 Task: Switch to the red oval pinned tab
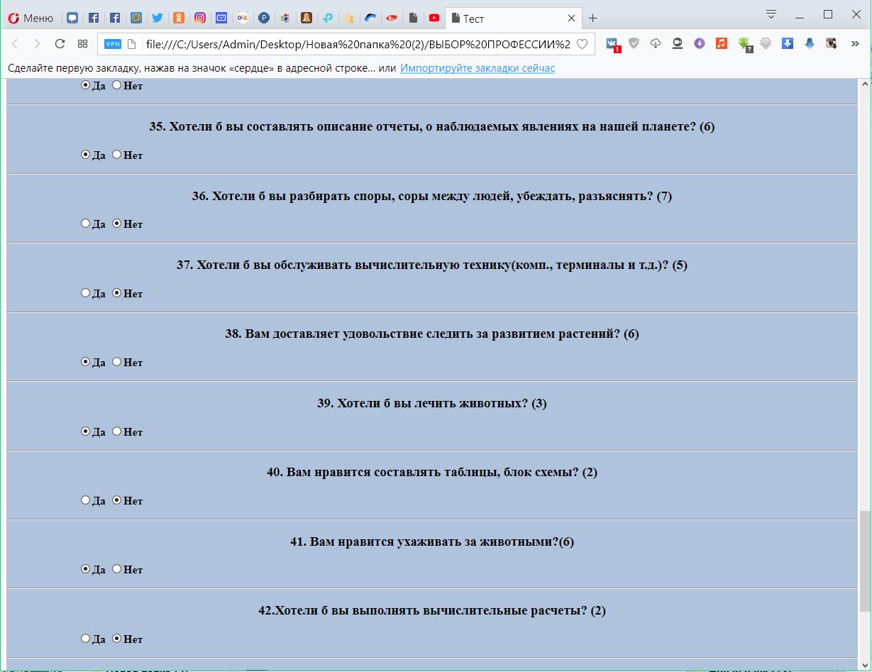tap(392, 18)
